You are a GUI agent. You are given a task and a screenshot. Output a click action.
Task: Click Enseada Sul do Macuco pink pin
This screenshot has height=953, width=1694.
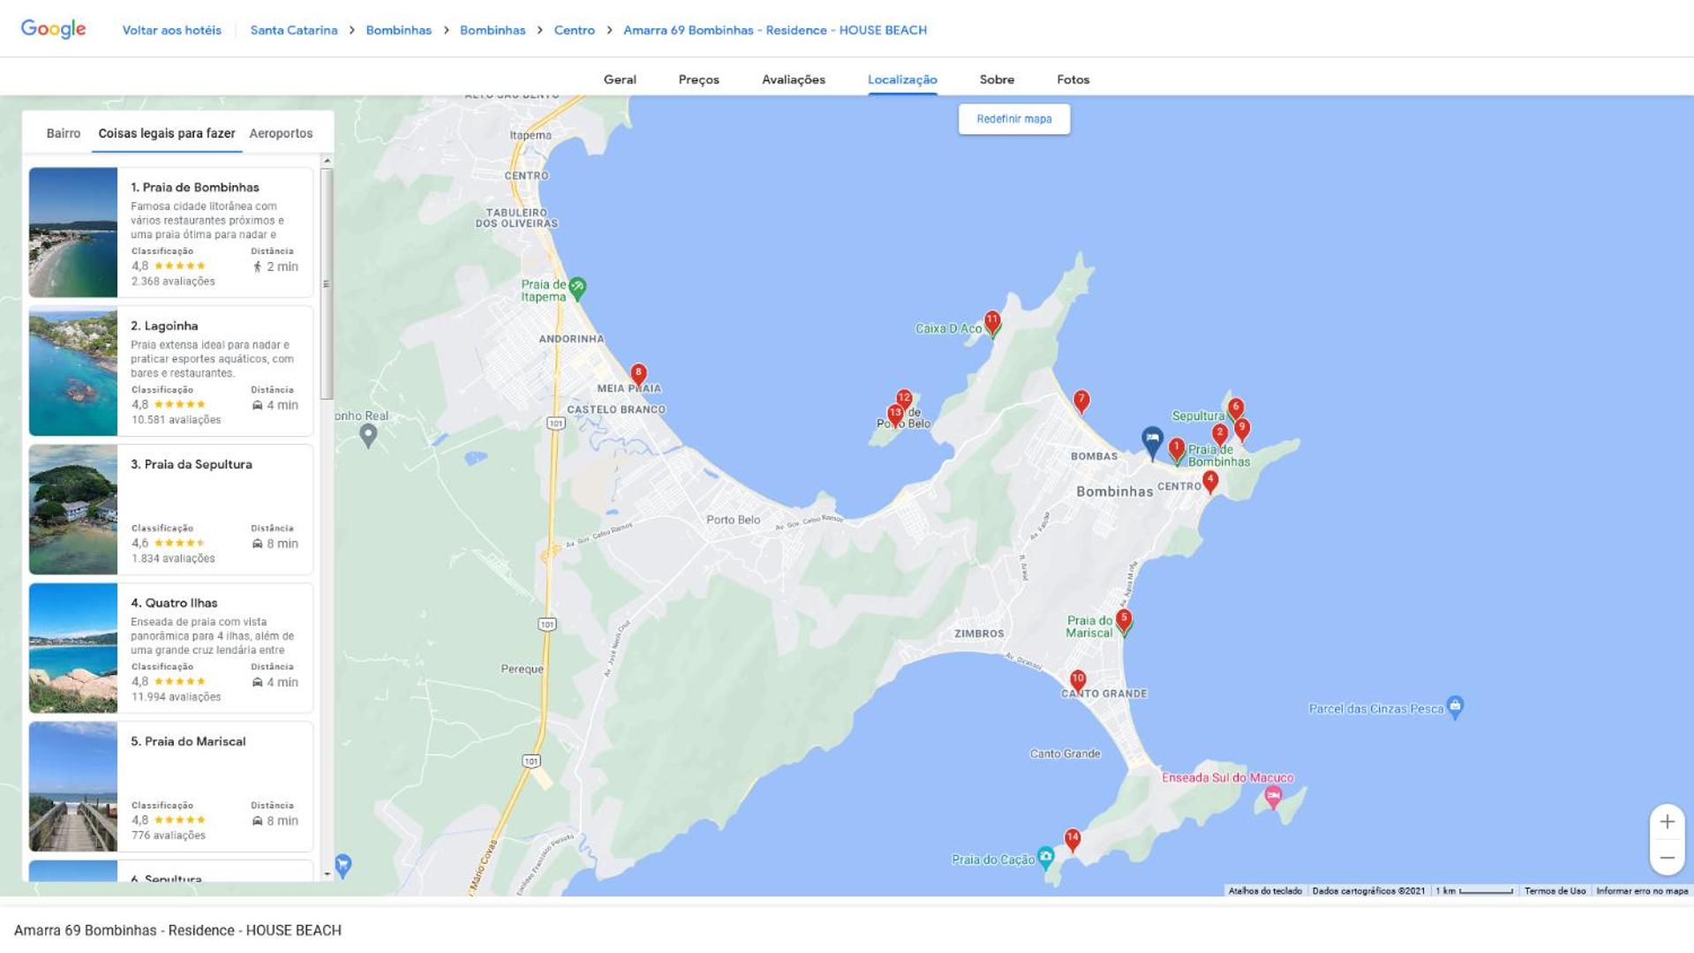1273,797
